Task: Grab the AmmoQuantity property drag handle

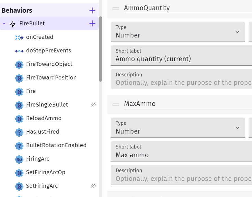Action: coord(116,8)
